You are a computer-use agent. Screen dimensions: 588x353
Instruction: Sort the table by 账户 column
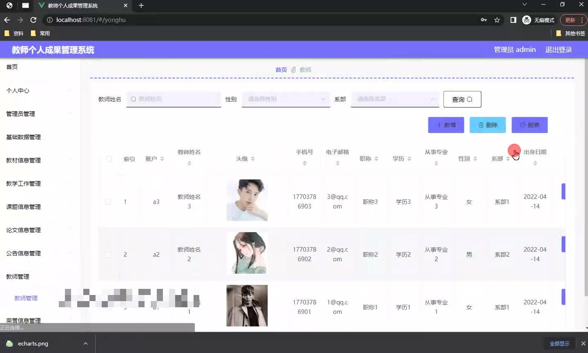coord(162,159)
